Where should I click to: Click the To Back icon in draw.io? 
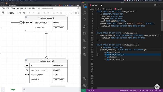click(x=48, y=13)
